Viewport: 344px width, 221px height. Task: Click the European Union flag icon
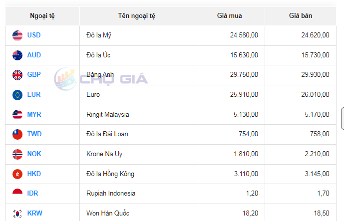pos(17,94)
